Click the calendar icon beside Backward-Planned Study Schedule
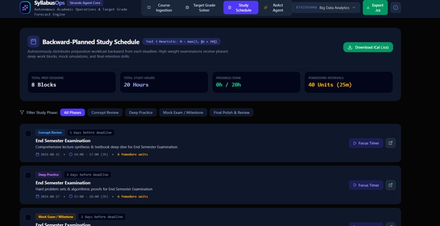The width and height of the screenshot is (440, 226). point(33,41)
